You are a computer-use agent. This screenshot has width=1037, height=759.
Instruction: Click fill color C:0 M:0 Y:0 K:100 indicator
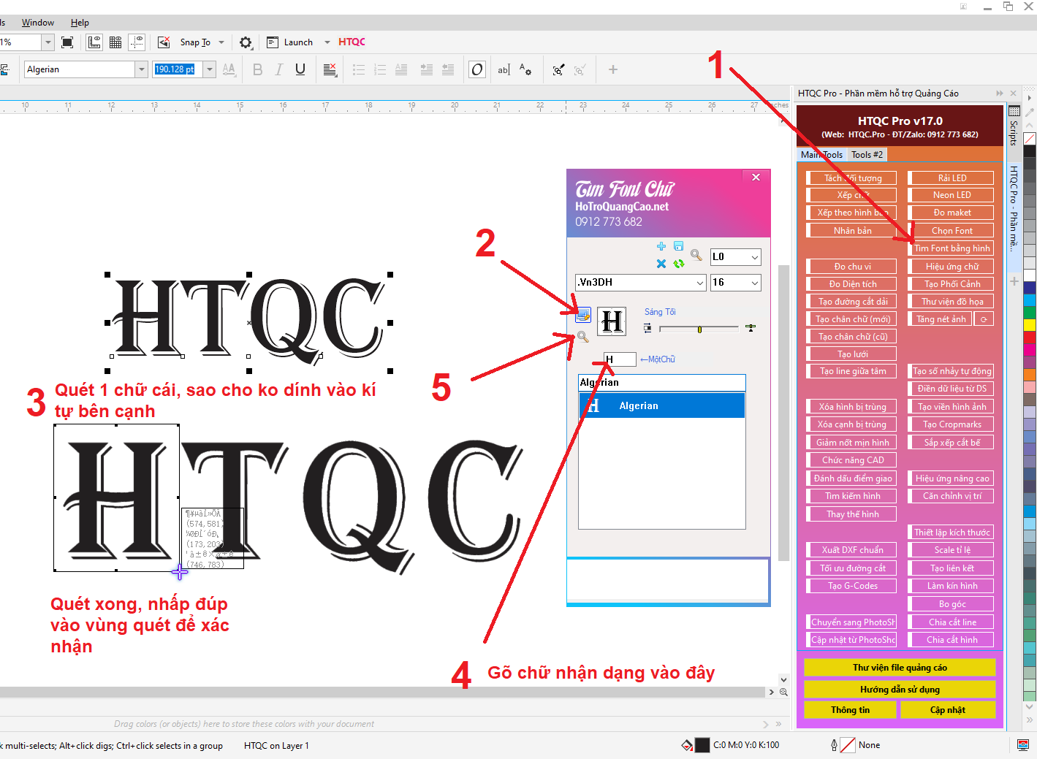click(731, 745)
